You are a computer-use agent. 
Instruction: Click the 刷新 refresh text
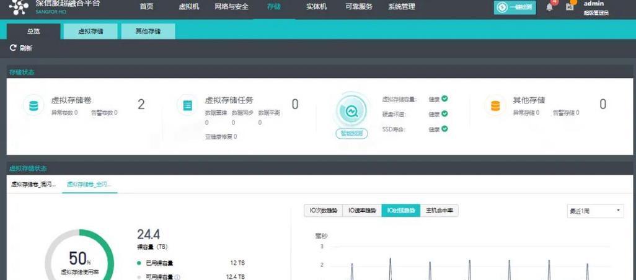25,48
